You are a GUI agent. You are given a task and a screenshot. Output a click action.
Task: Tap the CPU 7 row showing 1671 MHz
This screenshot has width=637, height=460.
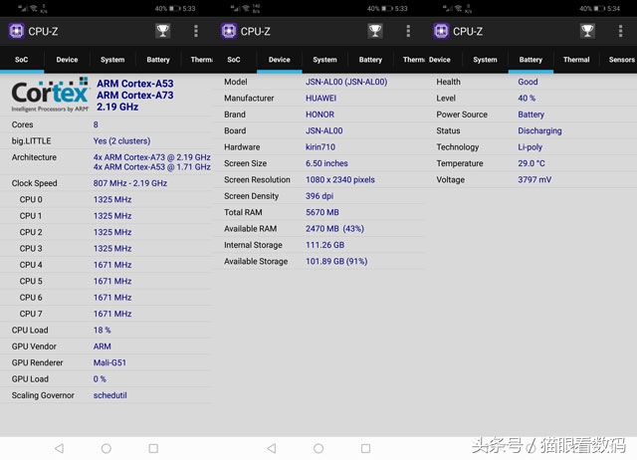[x=106, y=314]
